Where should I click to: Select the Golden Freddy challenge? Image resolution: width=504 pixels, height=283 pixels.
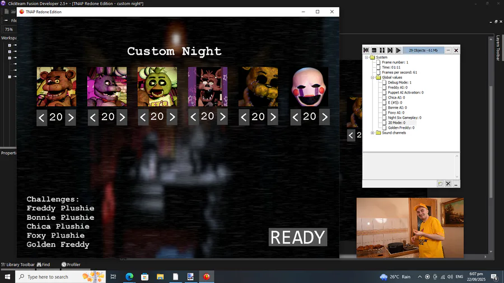pyautogui.click(x=58, y=244)
